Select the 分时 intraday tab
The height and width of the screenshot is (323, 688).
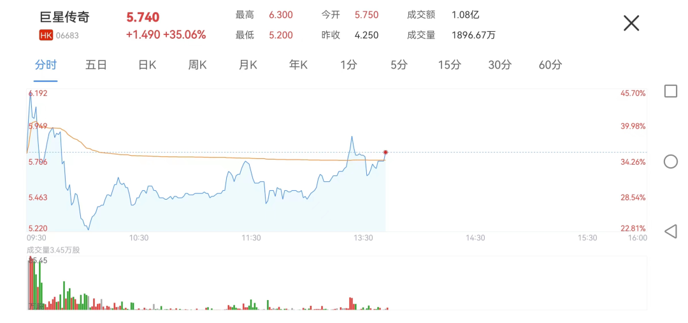pyautogui.click(x=46, y=65)
